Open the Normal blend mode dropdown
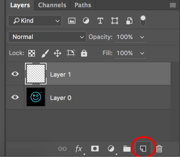This screenshot has height=157, width=180. (47, 37)
